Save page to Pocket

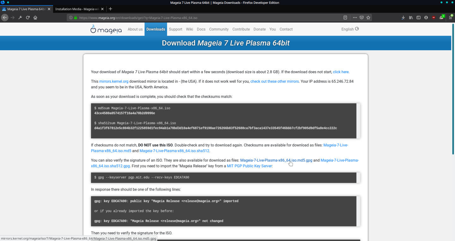click(362, 18)
